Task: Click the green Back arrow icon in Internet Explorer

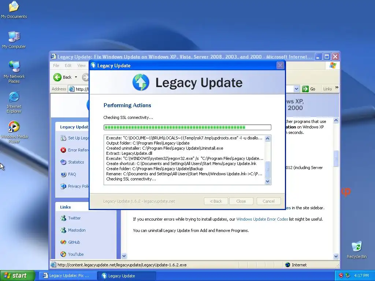Action: [x=57, y=77]
